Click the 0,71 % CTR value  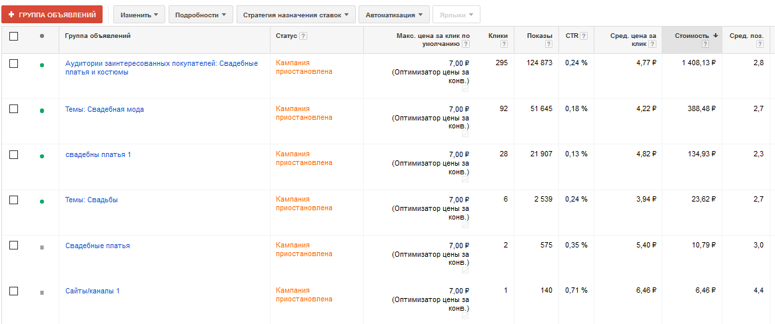click(x=576, y=291)
